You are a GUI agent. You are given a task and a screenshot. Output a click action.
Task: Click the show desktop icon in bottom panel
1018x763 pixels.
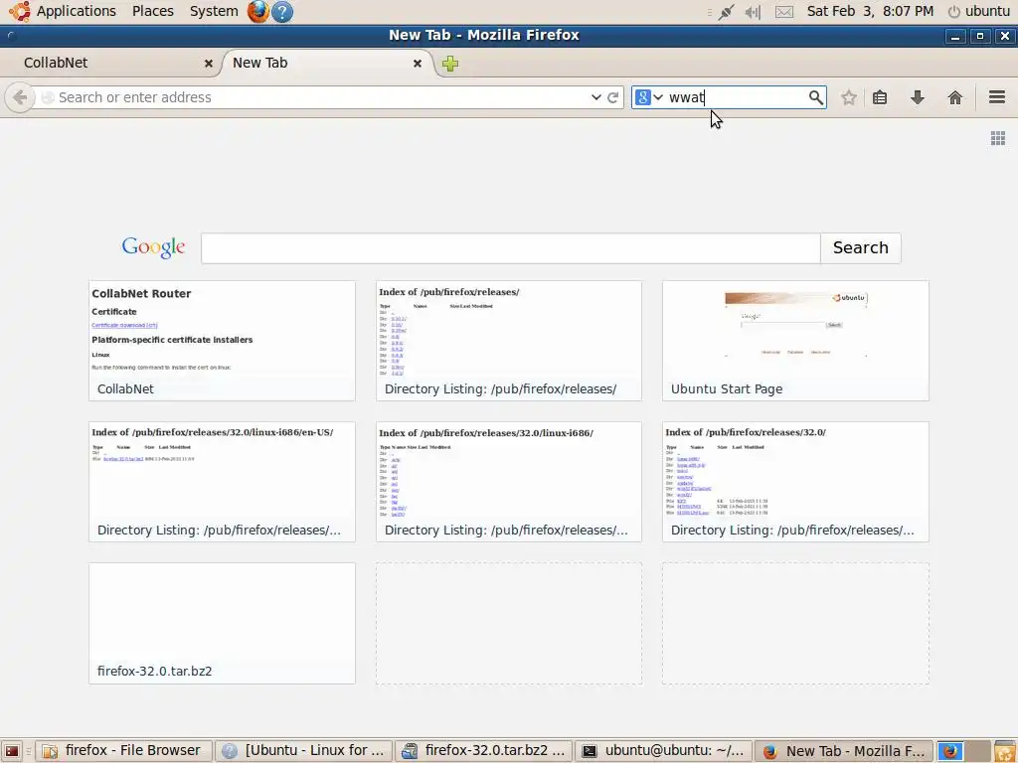12,751
